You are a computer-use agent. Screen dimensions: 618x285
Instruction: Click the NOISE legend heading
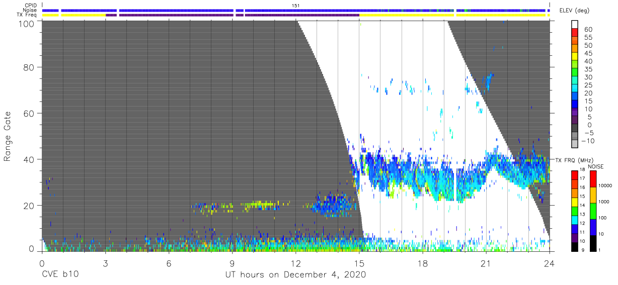click(595, 166)
